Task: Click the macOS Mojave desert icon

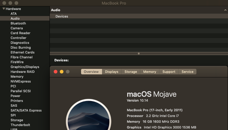Action: coord(89,115)
